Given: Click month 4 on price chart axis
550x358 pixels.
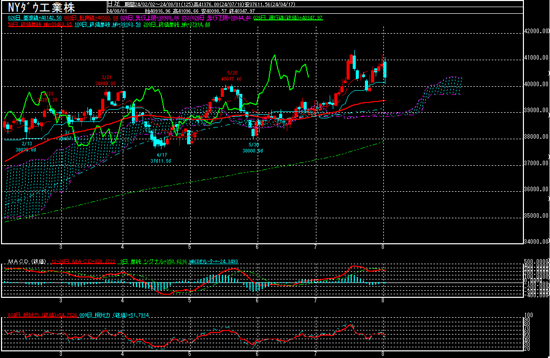Looking at the screenshot, I should click(122, 247).
